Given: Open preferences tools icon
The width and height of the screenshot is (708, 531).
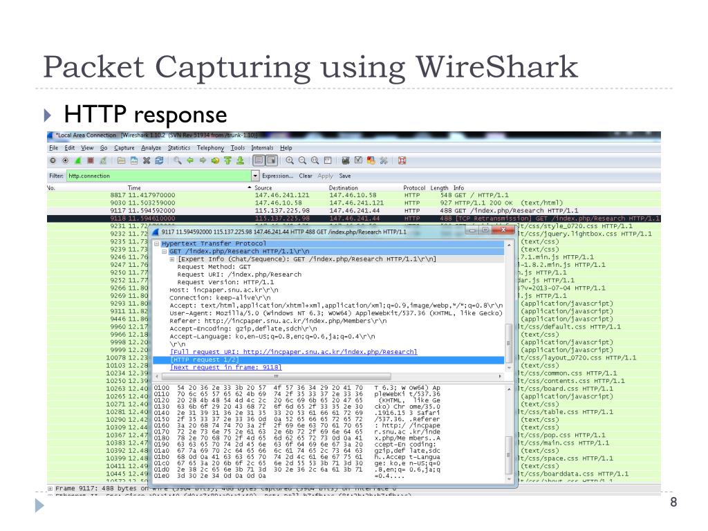Looking at the screenshot, I should pyautogui.click(x=383, y=160).
